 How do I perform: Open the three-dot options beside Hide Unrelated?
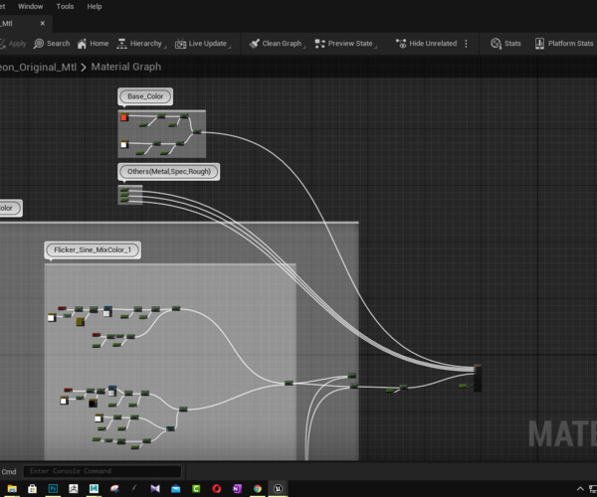tap(466, 44)
